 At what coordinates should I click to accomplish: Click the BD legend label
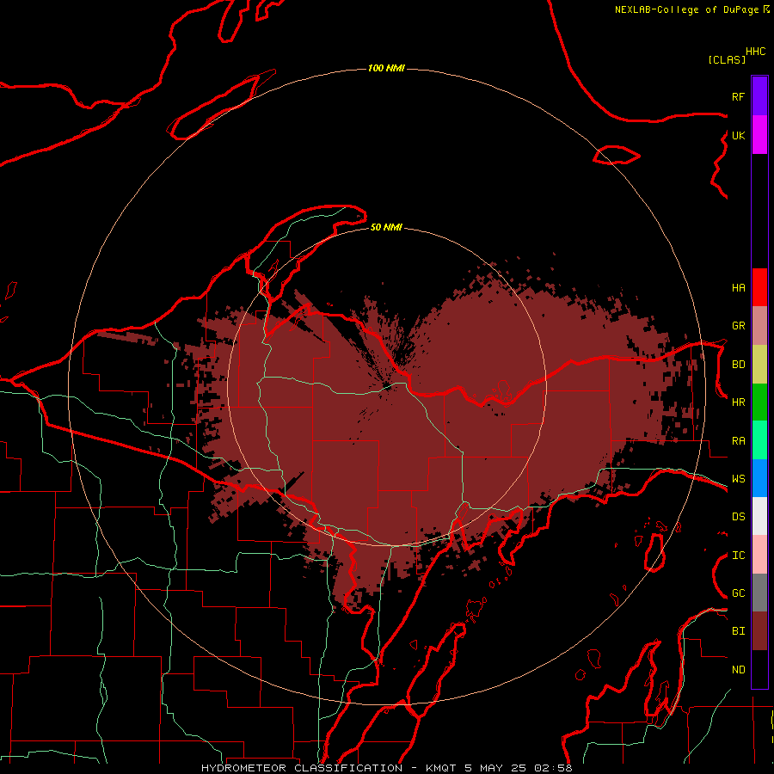pyautogui.click(x=738, y=365)
